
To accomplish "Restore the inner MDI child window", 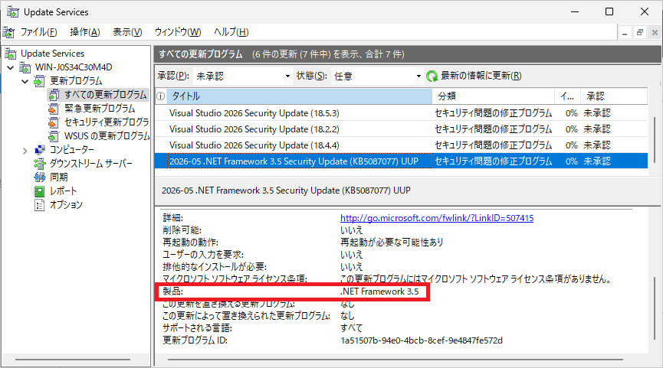I will click(x=640, y=32).
